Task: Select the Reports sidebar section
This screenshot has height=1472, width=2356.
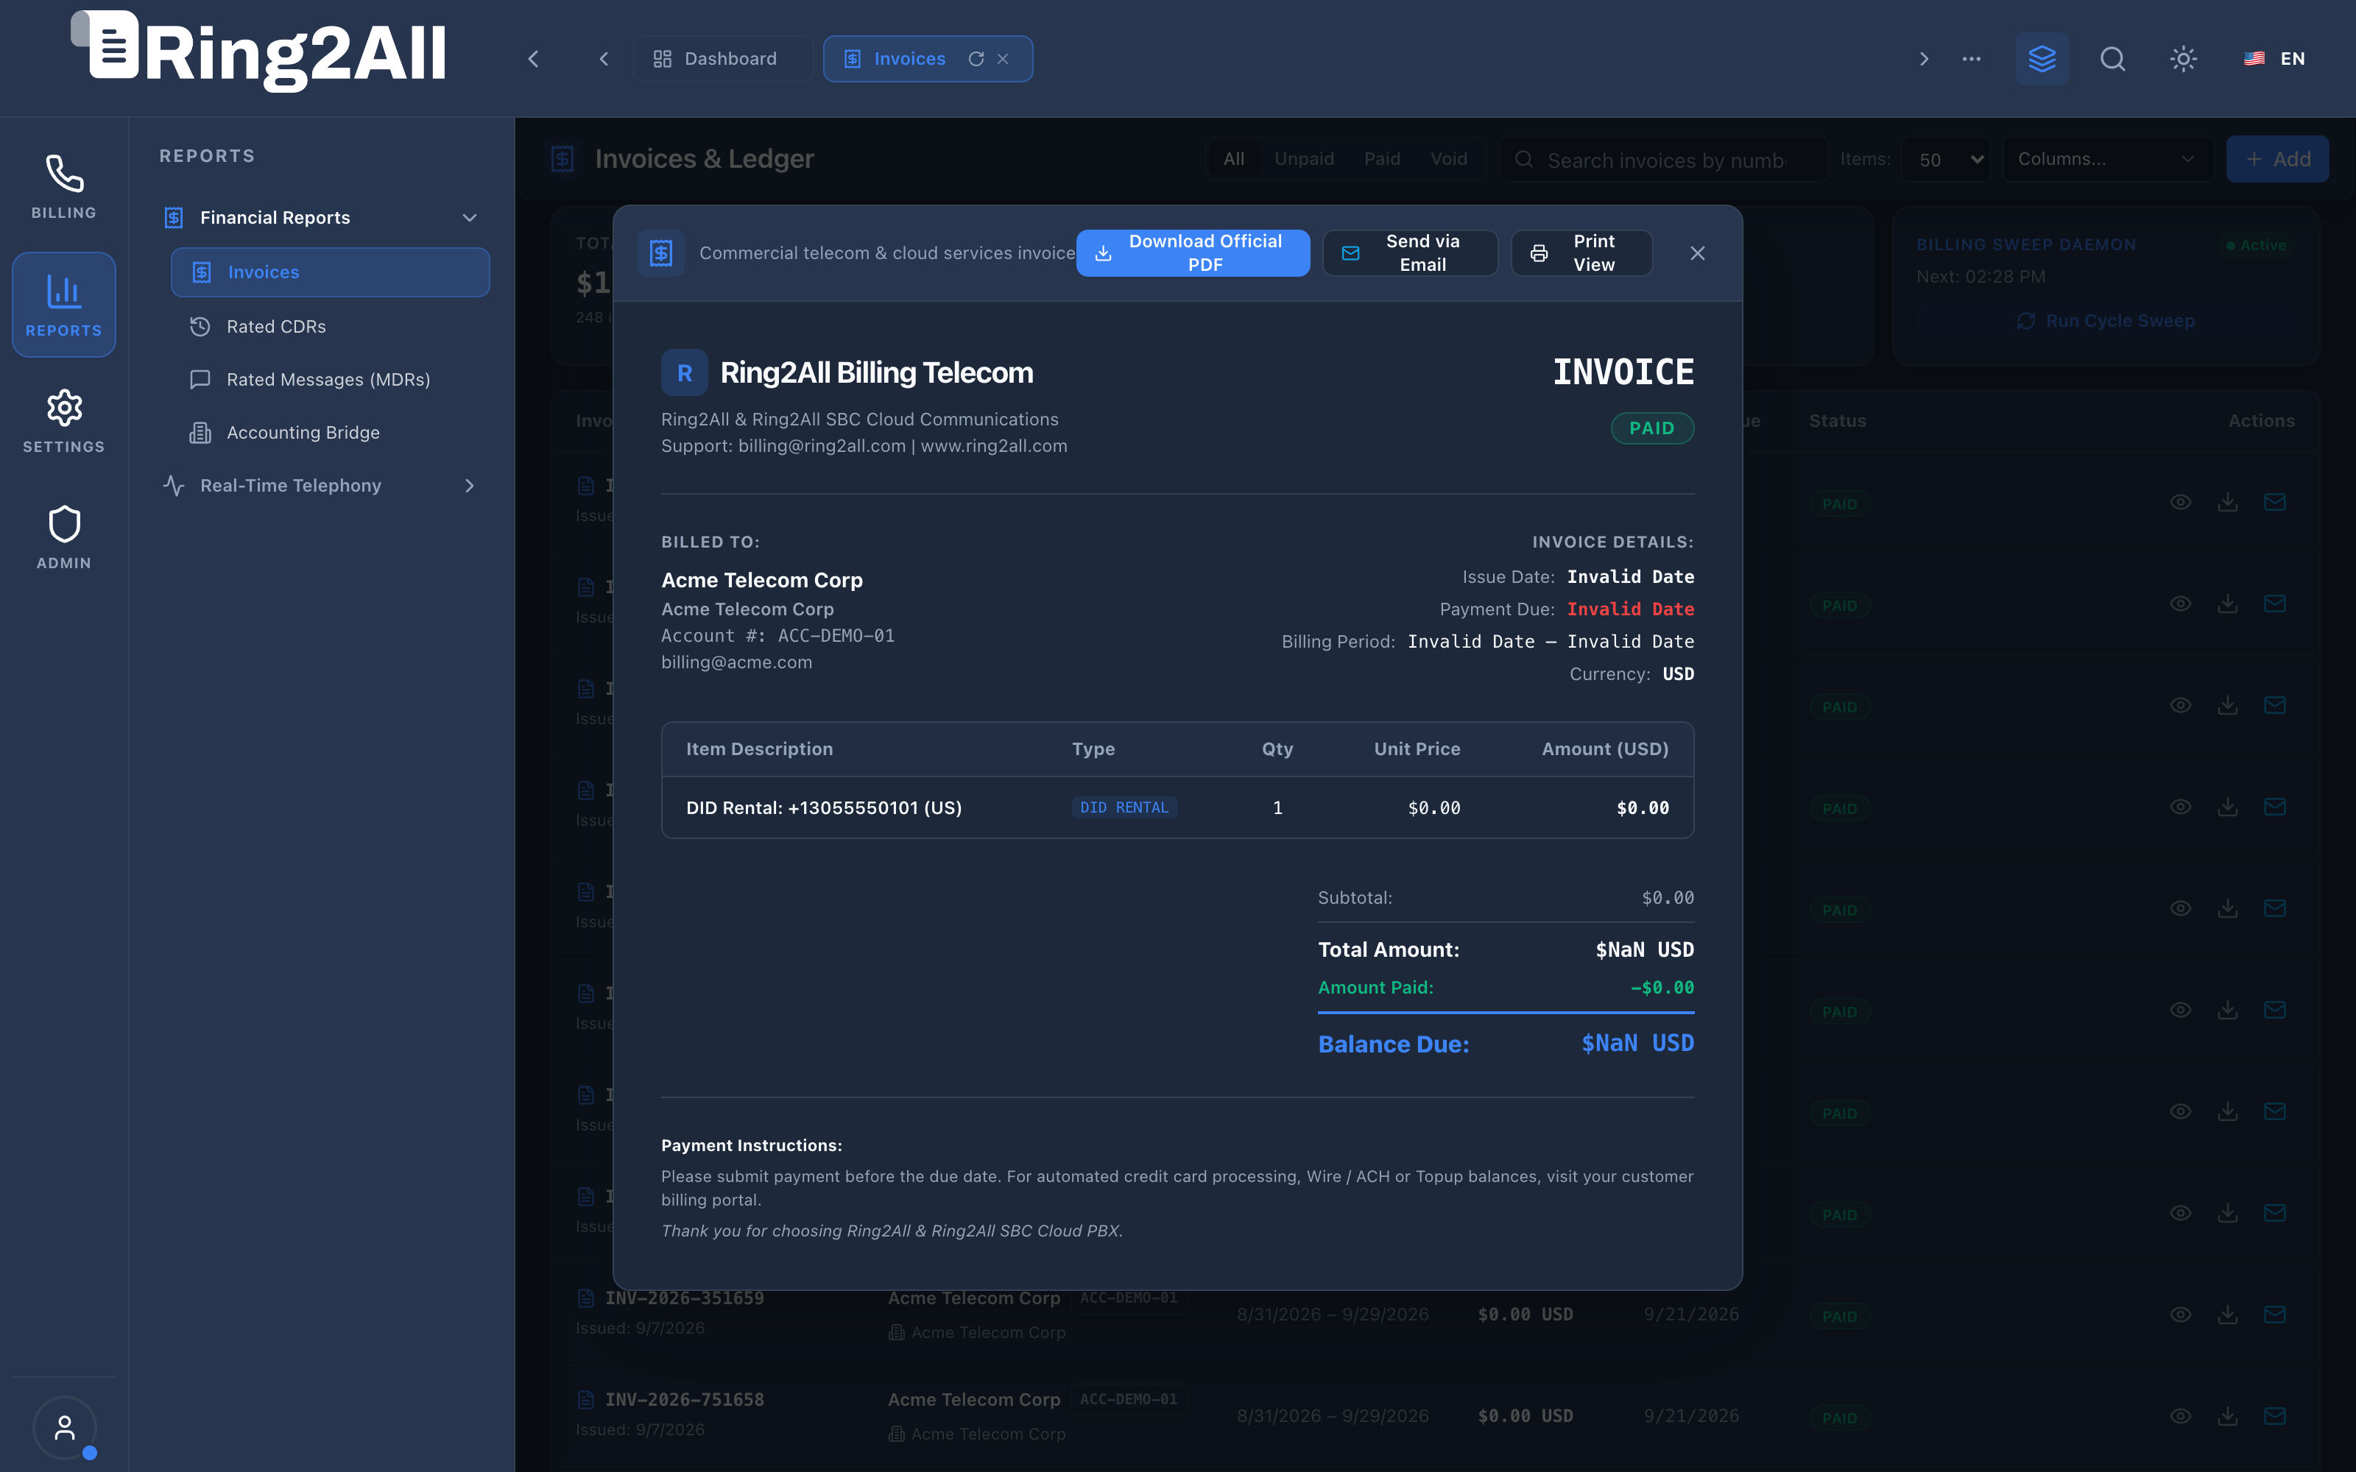Action: 63,305
